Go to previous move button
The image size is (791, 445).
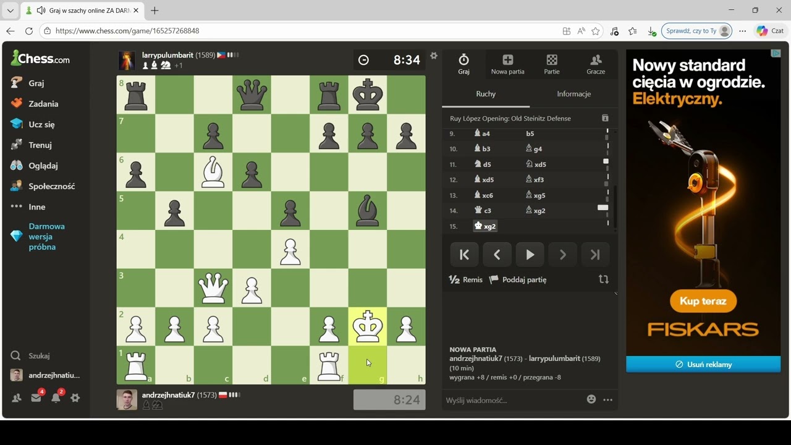pos(497,255)
